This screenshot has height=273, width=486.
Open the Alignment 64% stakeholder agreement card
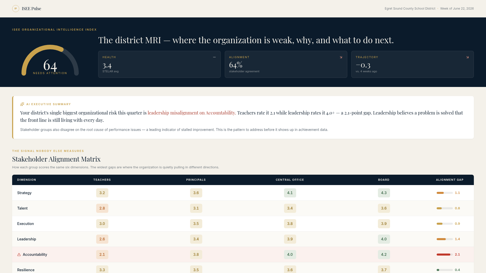[x=286, y=64]
